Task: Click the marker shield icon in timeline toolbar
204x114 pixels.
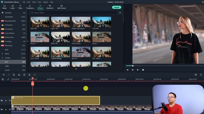Action: point(201,75)
